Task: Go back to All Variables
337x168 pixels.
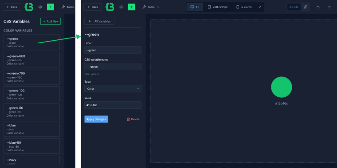Action: (99, 21)
